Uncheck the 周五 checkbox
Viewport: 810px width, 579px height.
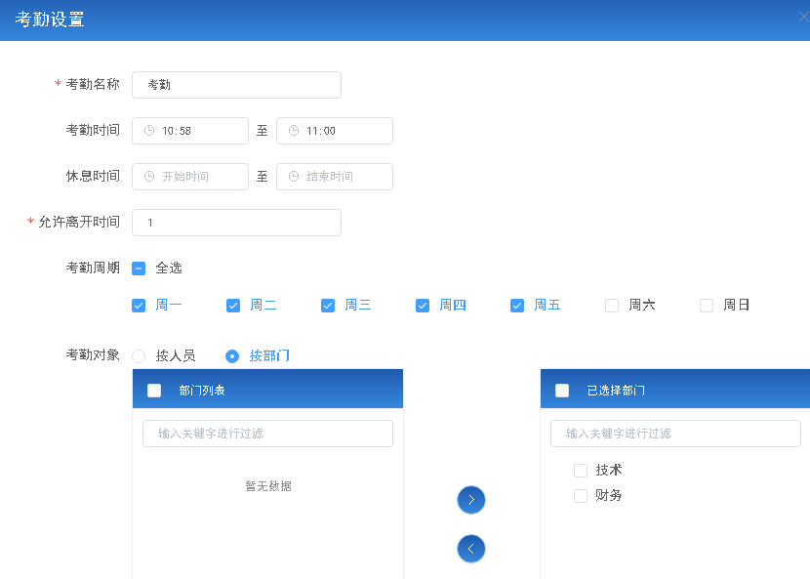click(517, 305)
